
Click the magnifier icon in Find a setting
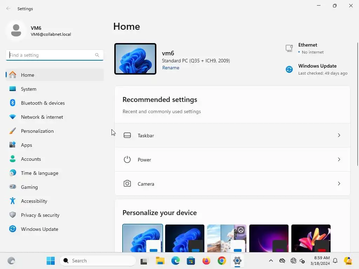click(97, 55)
